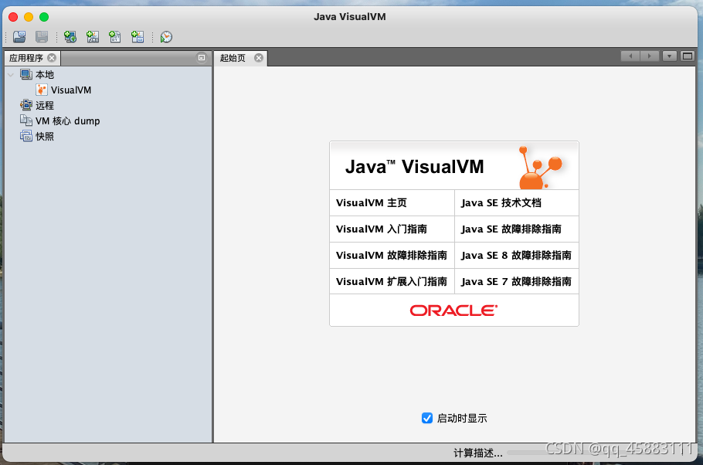
Task: Open VisualVM 故障排除指南 link
Action: pos(392,255)
